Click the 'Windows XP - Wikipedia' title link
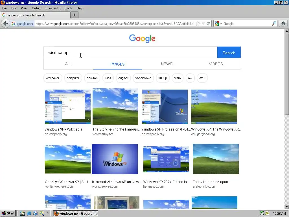This screenshot has height=217, width=289. pos(64,129)
